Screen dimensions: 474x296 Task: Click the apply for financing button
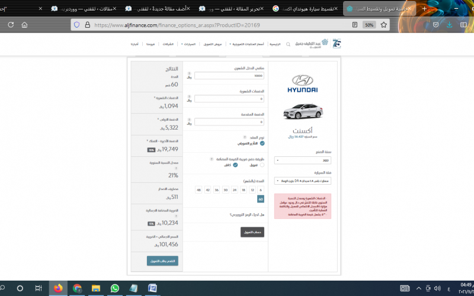pyautogui.click(x=162, y=261)
